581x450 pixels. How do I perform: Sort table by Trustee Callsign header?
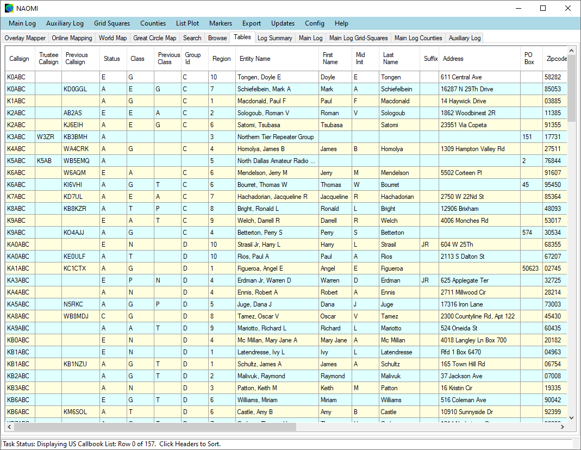coord(48,59)
